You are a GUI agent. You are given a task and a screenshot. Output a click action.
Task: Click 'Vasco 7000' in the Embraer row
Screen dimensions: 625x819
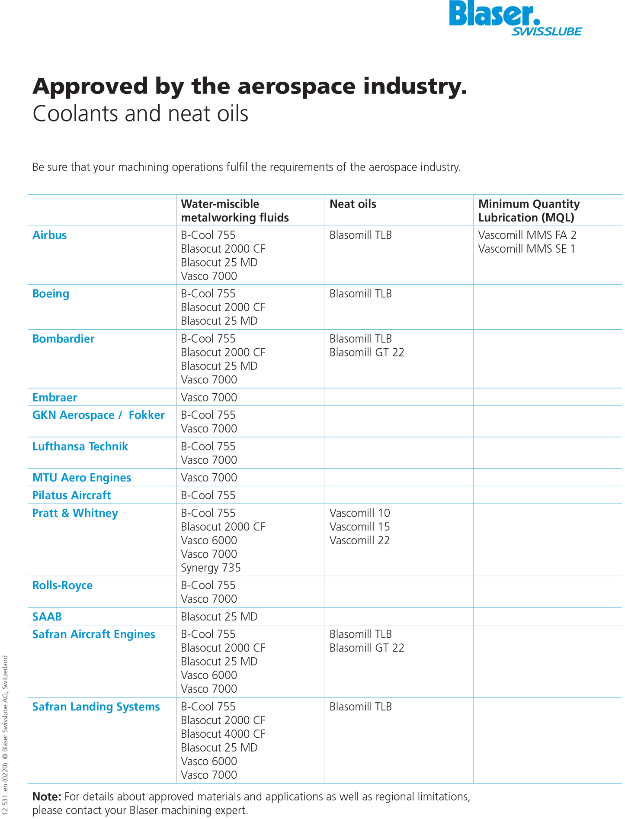tap(209, 398)
